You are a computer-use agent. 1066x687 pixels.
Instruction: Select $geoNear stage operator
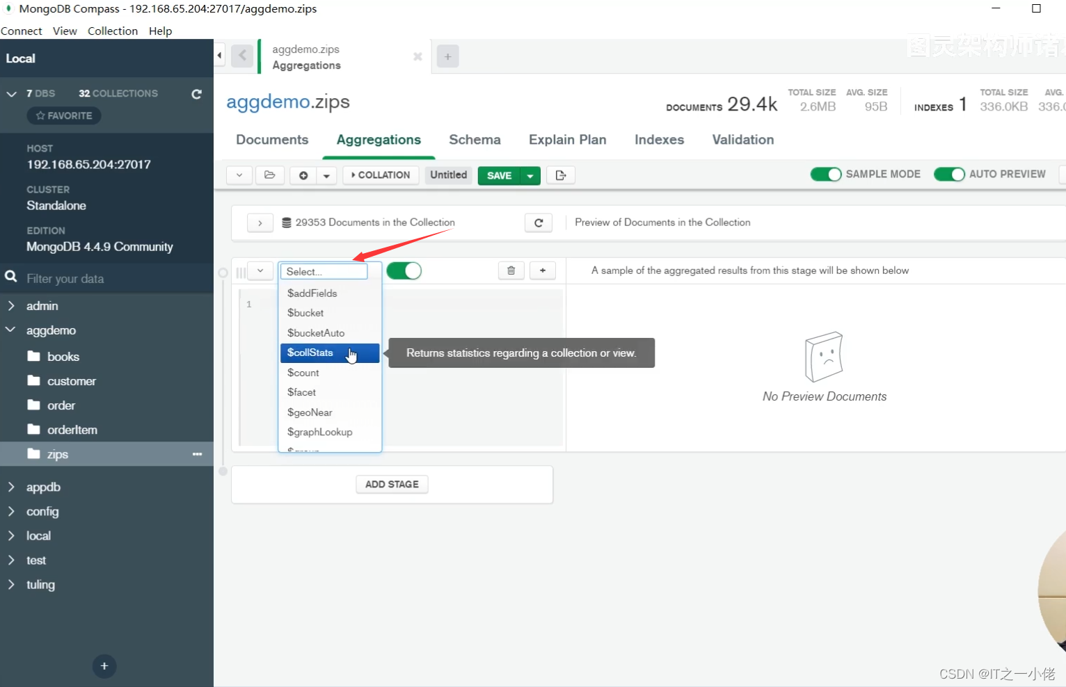(330, 412)
